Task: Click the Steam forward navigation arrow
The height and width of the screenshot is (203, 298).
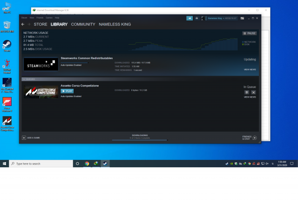Action: [29, 24]
